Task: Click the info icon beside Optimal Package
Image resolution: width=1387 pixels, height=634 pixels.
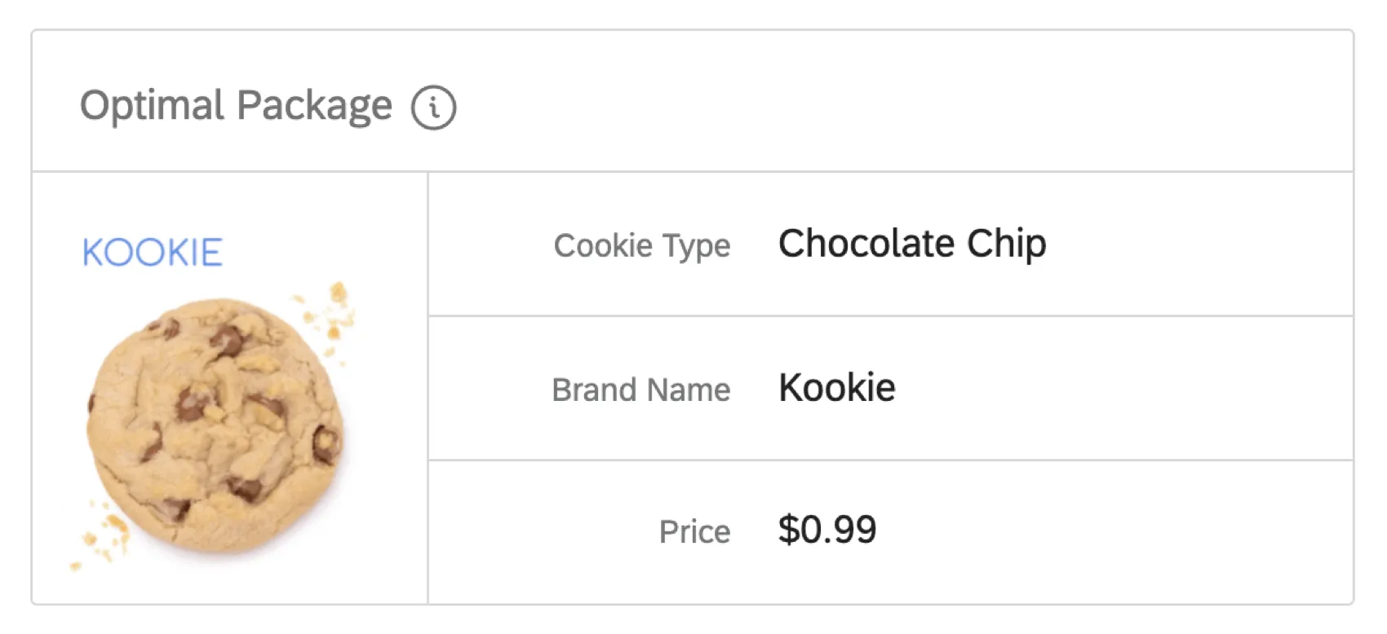Action: click(433, 105)
